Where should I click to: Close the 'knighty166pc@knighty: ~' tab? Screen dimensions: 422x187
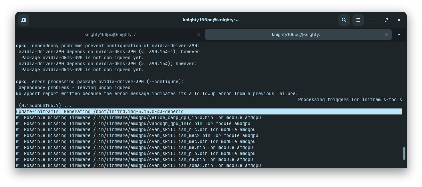(387, 35)
